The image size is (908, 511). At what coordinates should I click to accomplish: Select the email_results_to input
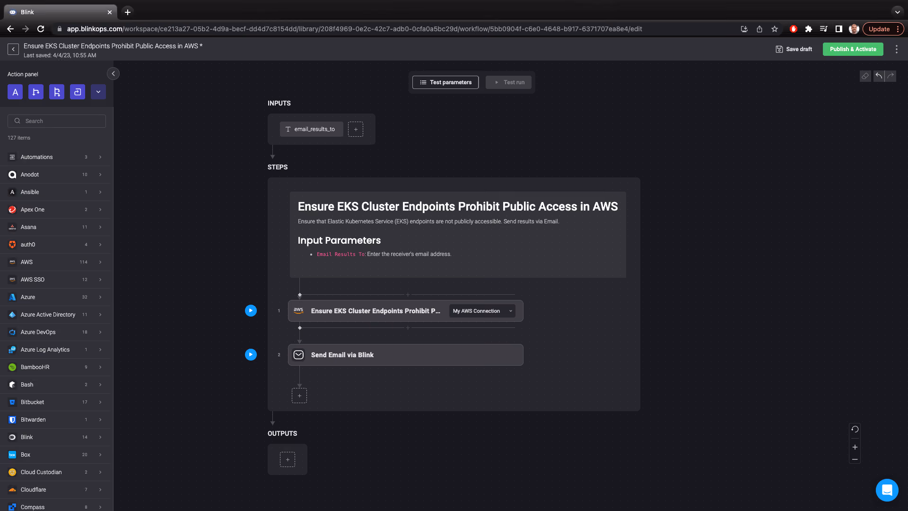tap(311, 129)
